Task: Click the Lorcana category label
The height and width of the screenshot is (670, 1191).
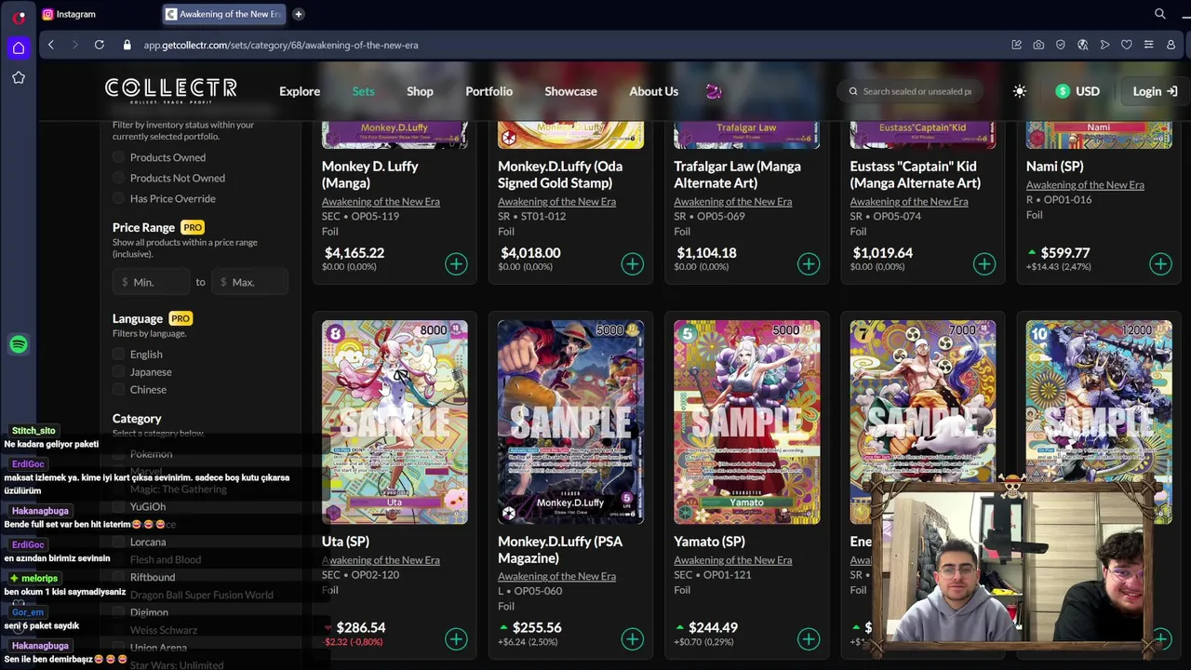Action: click(x=148, y=542)
